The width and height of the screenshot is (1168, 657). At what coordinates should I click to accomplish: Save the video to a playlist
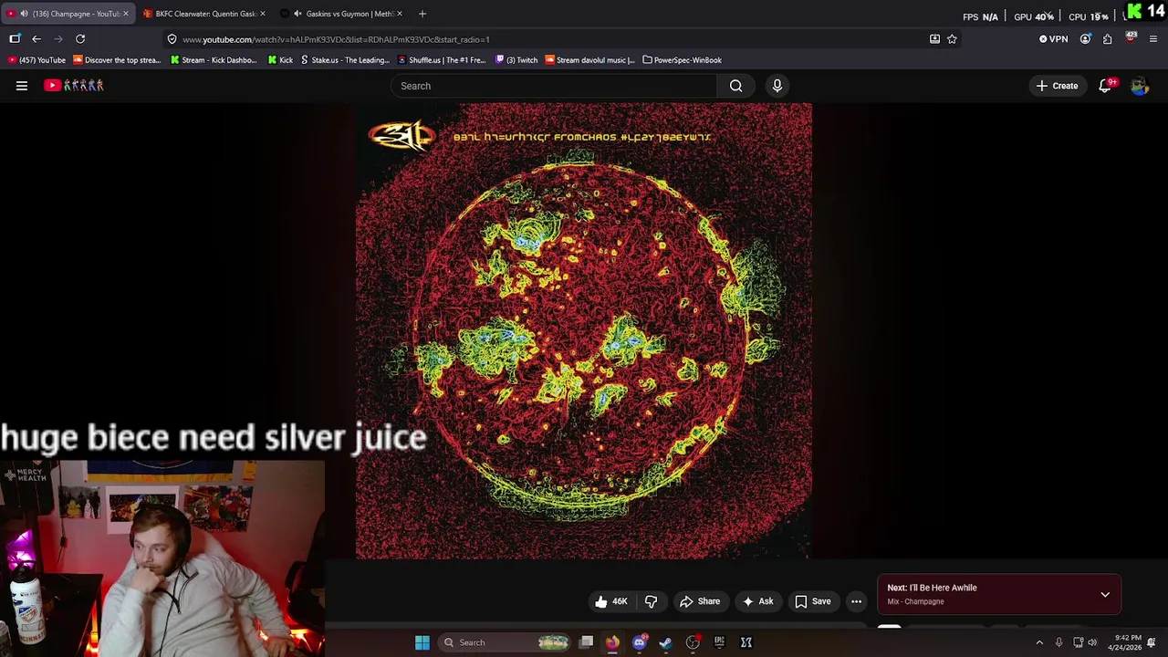[812, 601]
